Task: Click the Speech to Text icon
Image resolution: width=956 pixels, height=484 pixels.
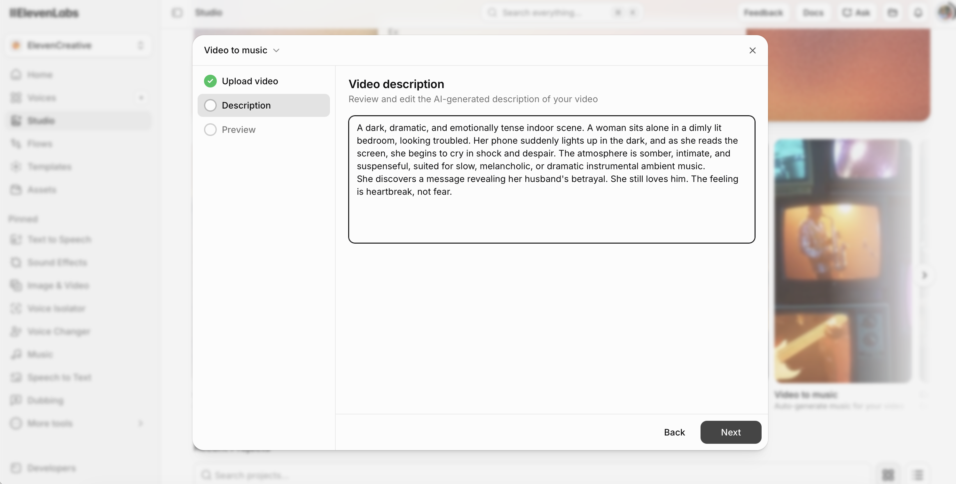Action: tap(16, 377)
